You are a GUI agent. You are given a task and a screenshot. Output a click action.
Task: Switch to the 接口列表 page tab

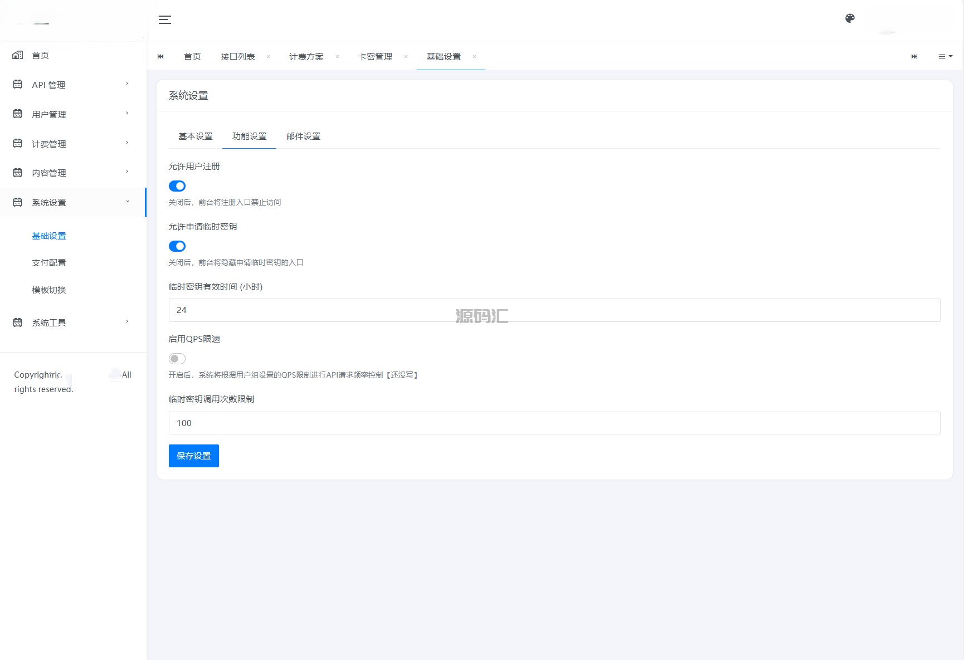(238, 57)
